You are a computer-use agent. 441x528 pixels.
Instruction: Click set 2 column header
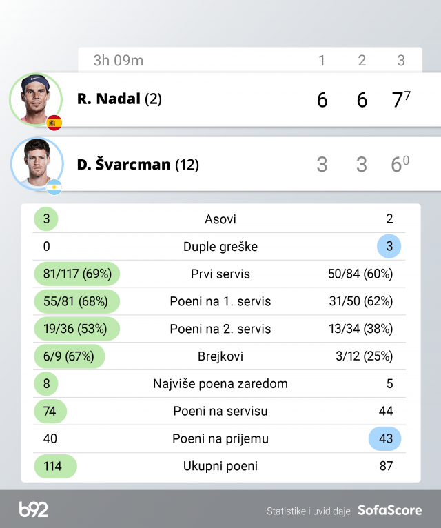(362, 61)
